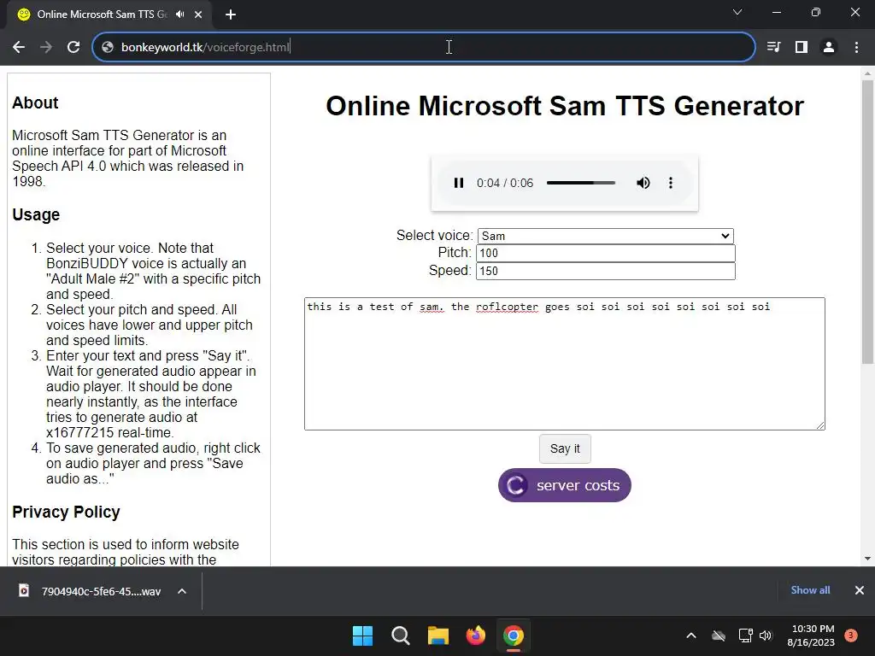
Task: Click the server costs donation button
Action: 564,485
